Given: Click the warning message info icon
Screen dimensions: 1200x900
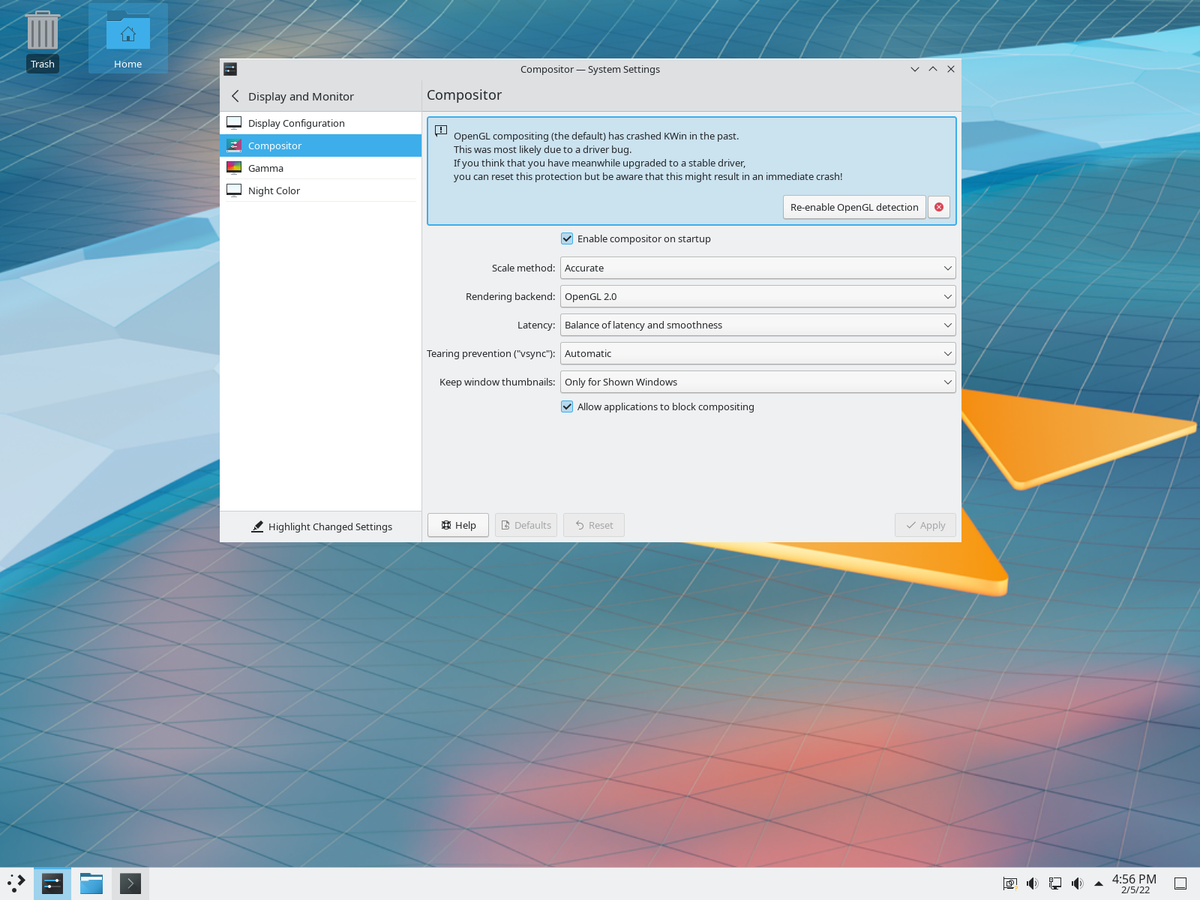Looking at the screenshot, I should [441, 130].
